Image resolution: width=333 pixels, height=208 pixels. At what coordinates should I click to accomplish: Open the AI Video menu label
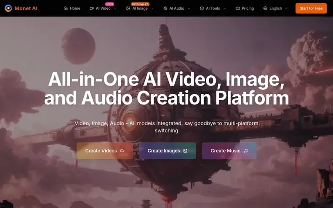103,8
